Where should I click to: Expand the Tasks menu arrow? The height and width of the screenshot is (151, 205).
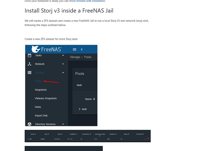pos(63,56)
